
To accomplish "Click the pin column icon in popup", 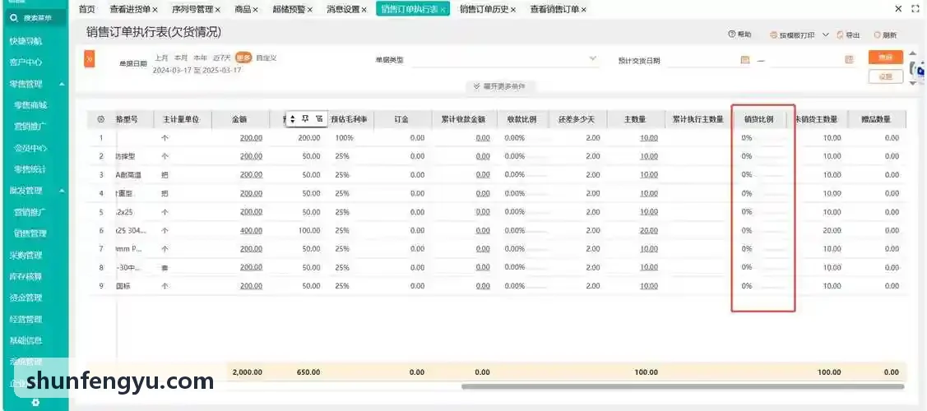I will (306, 118).
